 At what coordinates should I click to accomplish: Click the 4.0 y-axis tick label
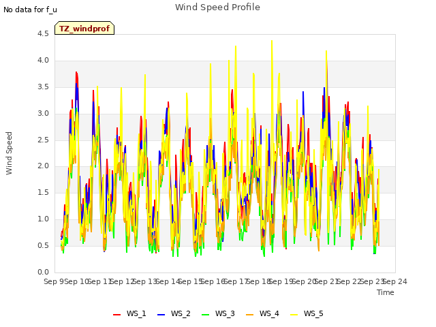(x=43, y=61)
